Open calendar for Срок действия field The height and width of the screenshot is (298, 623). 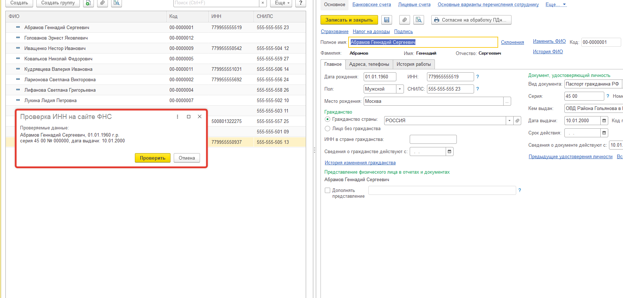tap(604, 133)
